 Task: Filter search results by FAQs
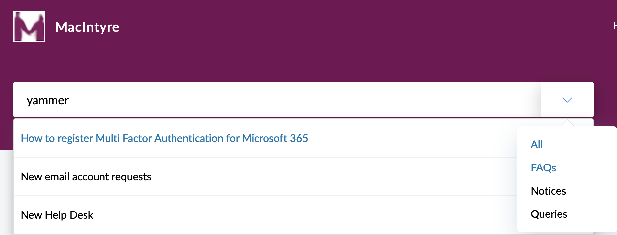pyautogui.click(x=543, y=168)
